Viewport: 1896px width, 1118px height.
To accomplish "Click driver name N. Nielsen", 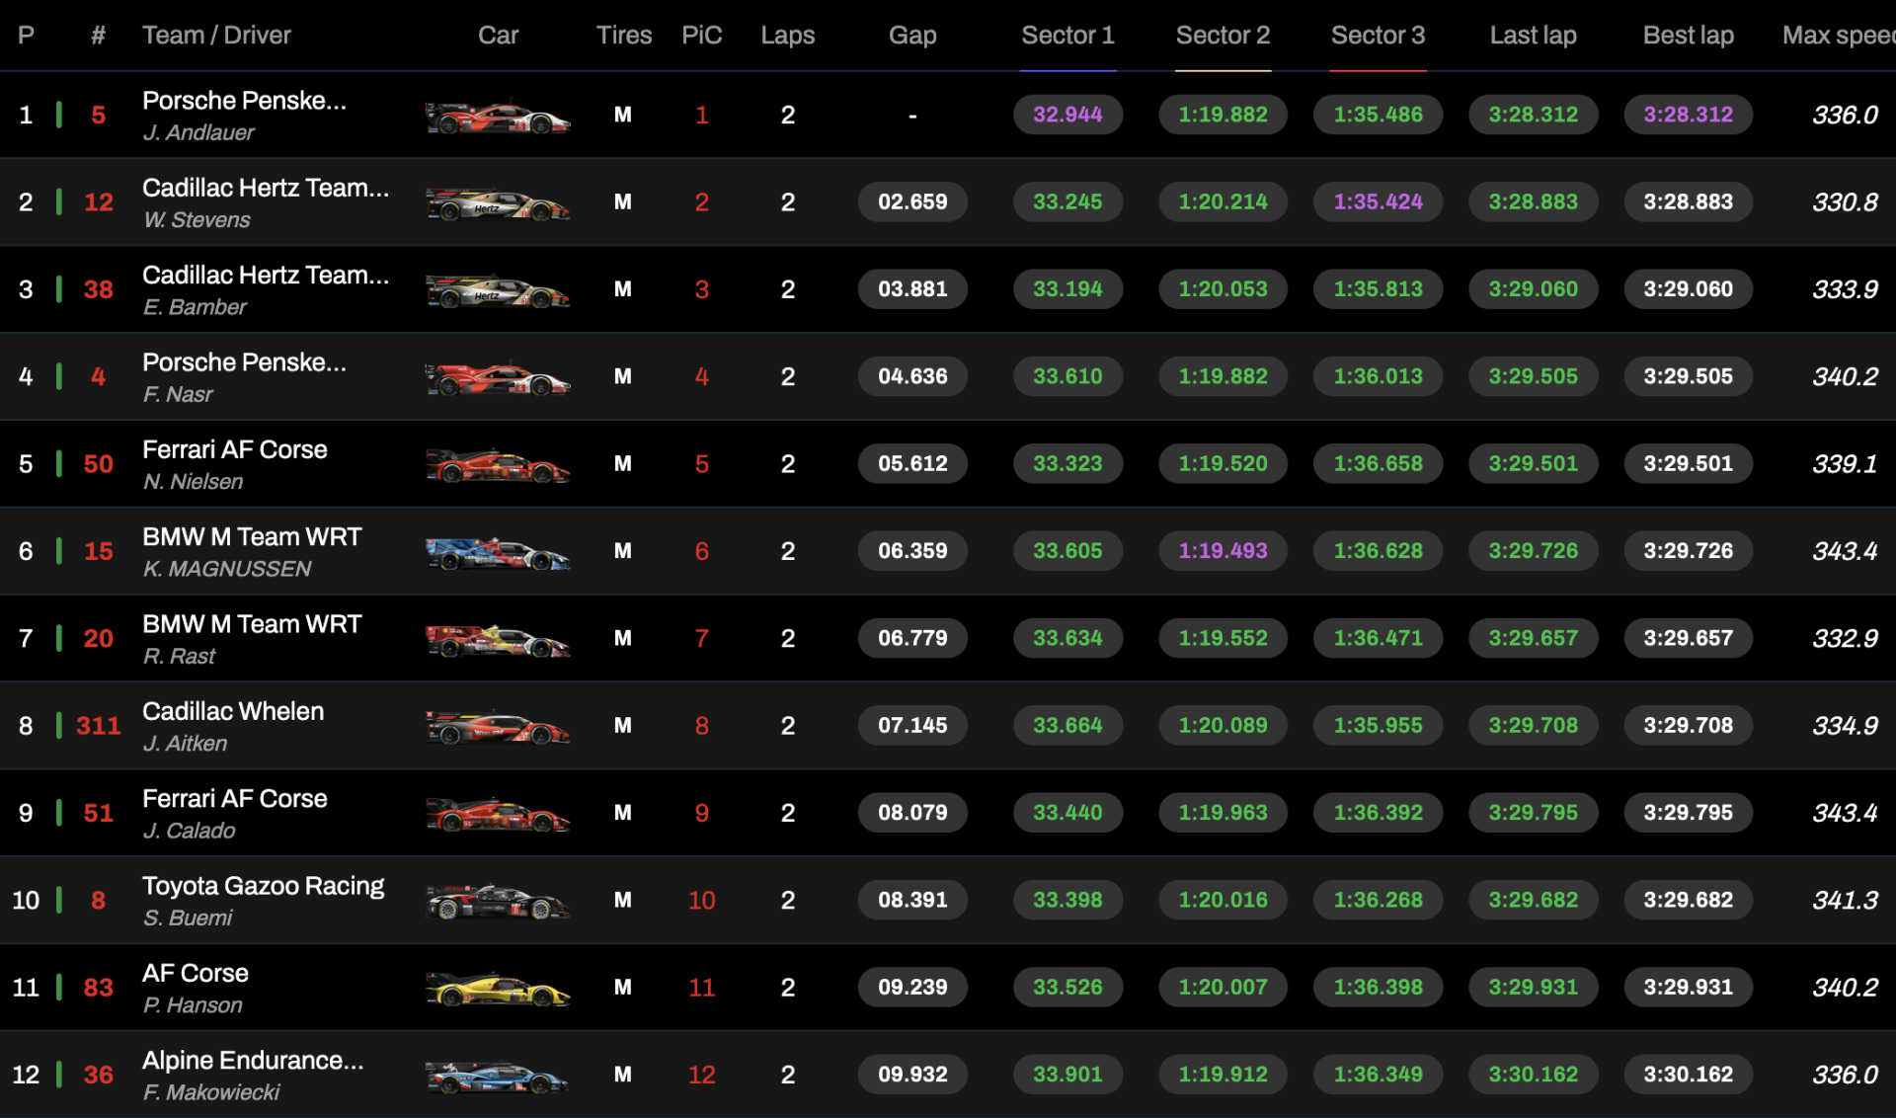I will pyautogui.click(x=193, y=481).
